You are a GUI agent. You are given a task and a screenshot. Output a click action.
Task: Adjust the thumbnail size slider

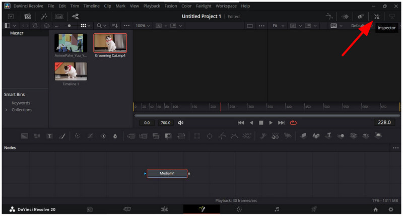[x=69, y=26]
